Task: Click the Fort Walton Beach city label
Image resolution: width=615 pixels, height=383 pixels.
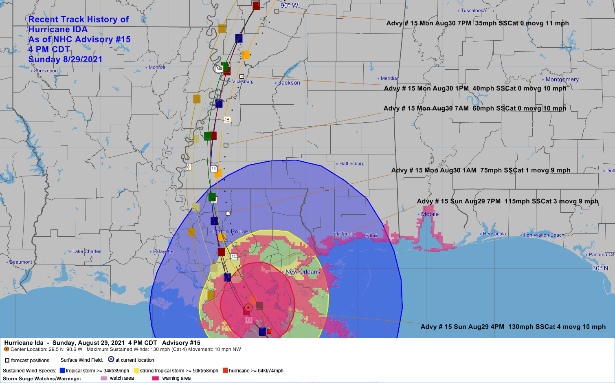Action: click(x=544, y=235)
